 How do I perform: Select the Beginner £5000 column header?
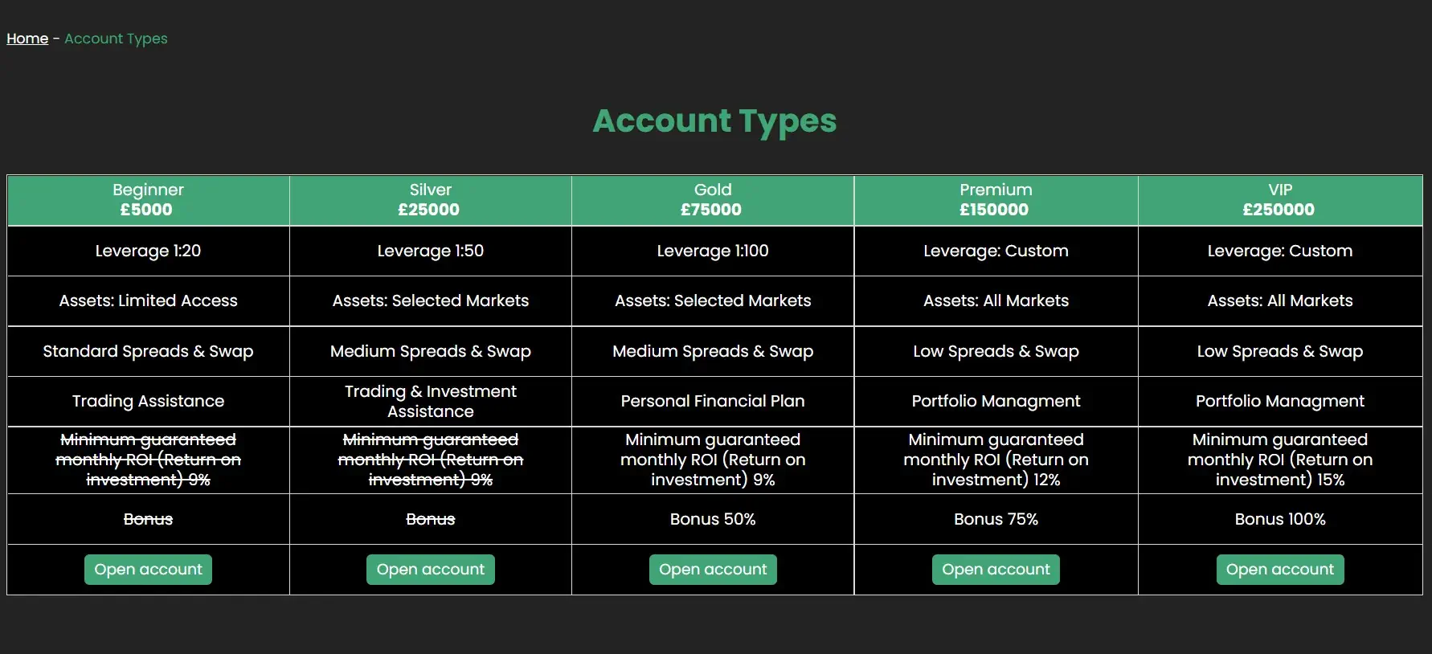click(148, 200)
